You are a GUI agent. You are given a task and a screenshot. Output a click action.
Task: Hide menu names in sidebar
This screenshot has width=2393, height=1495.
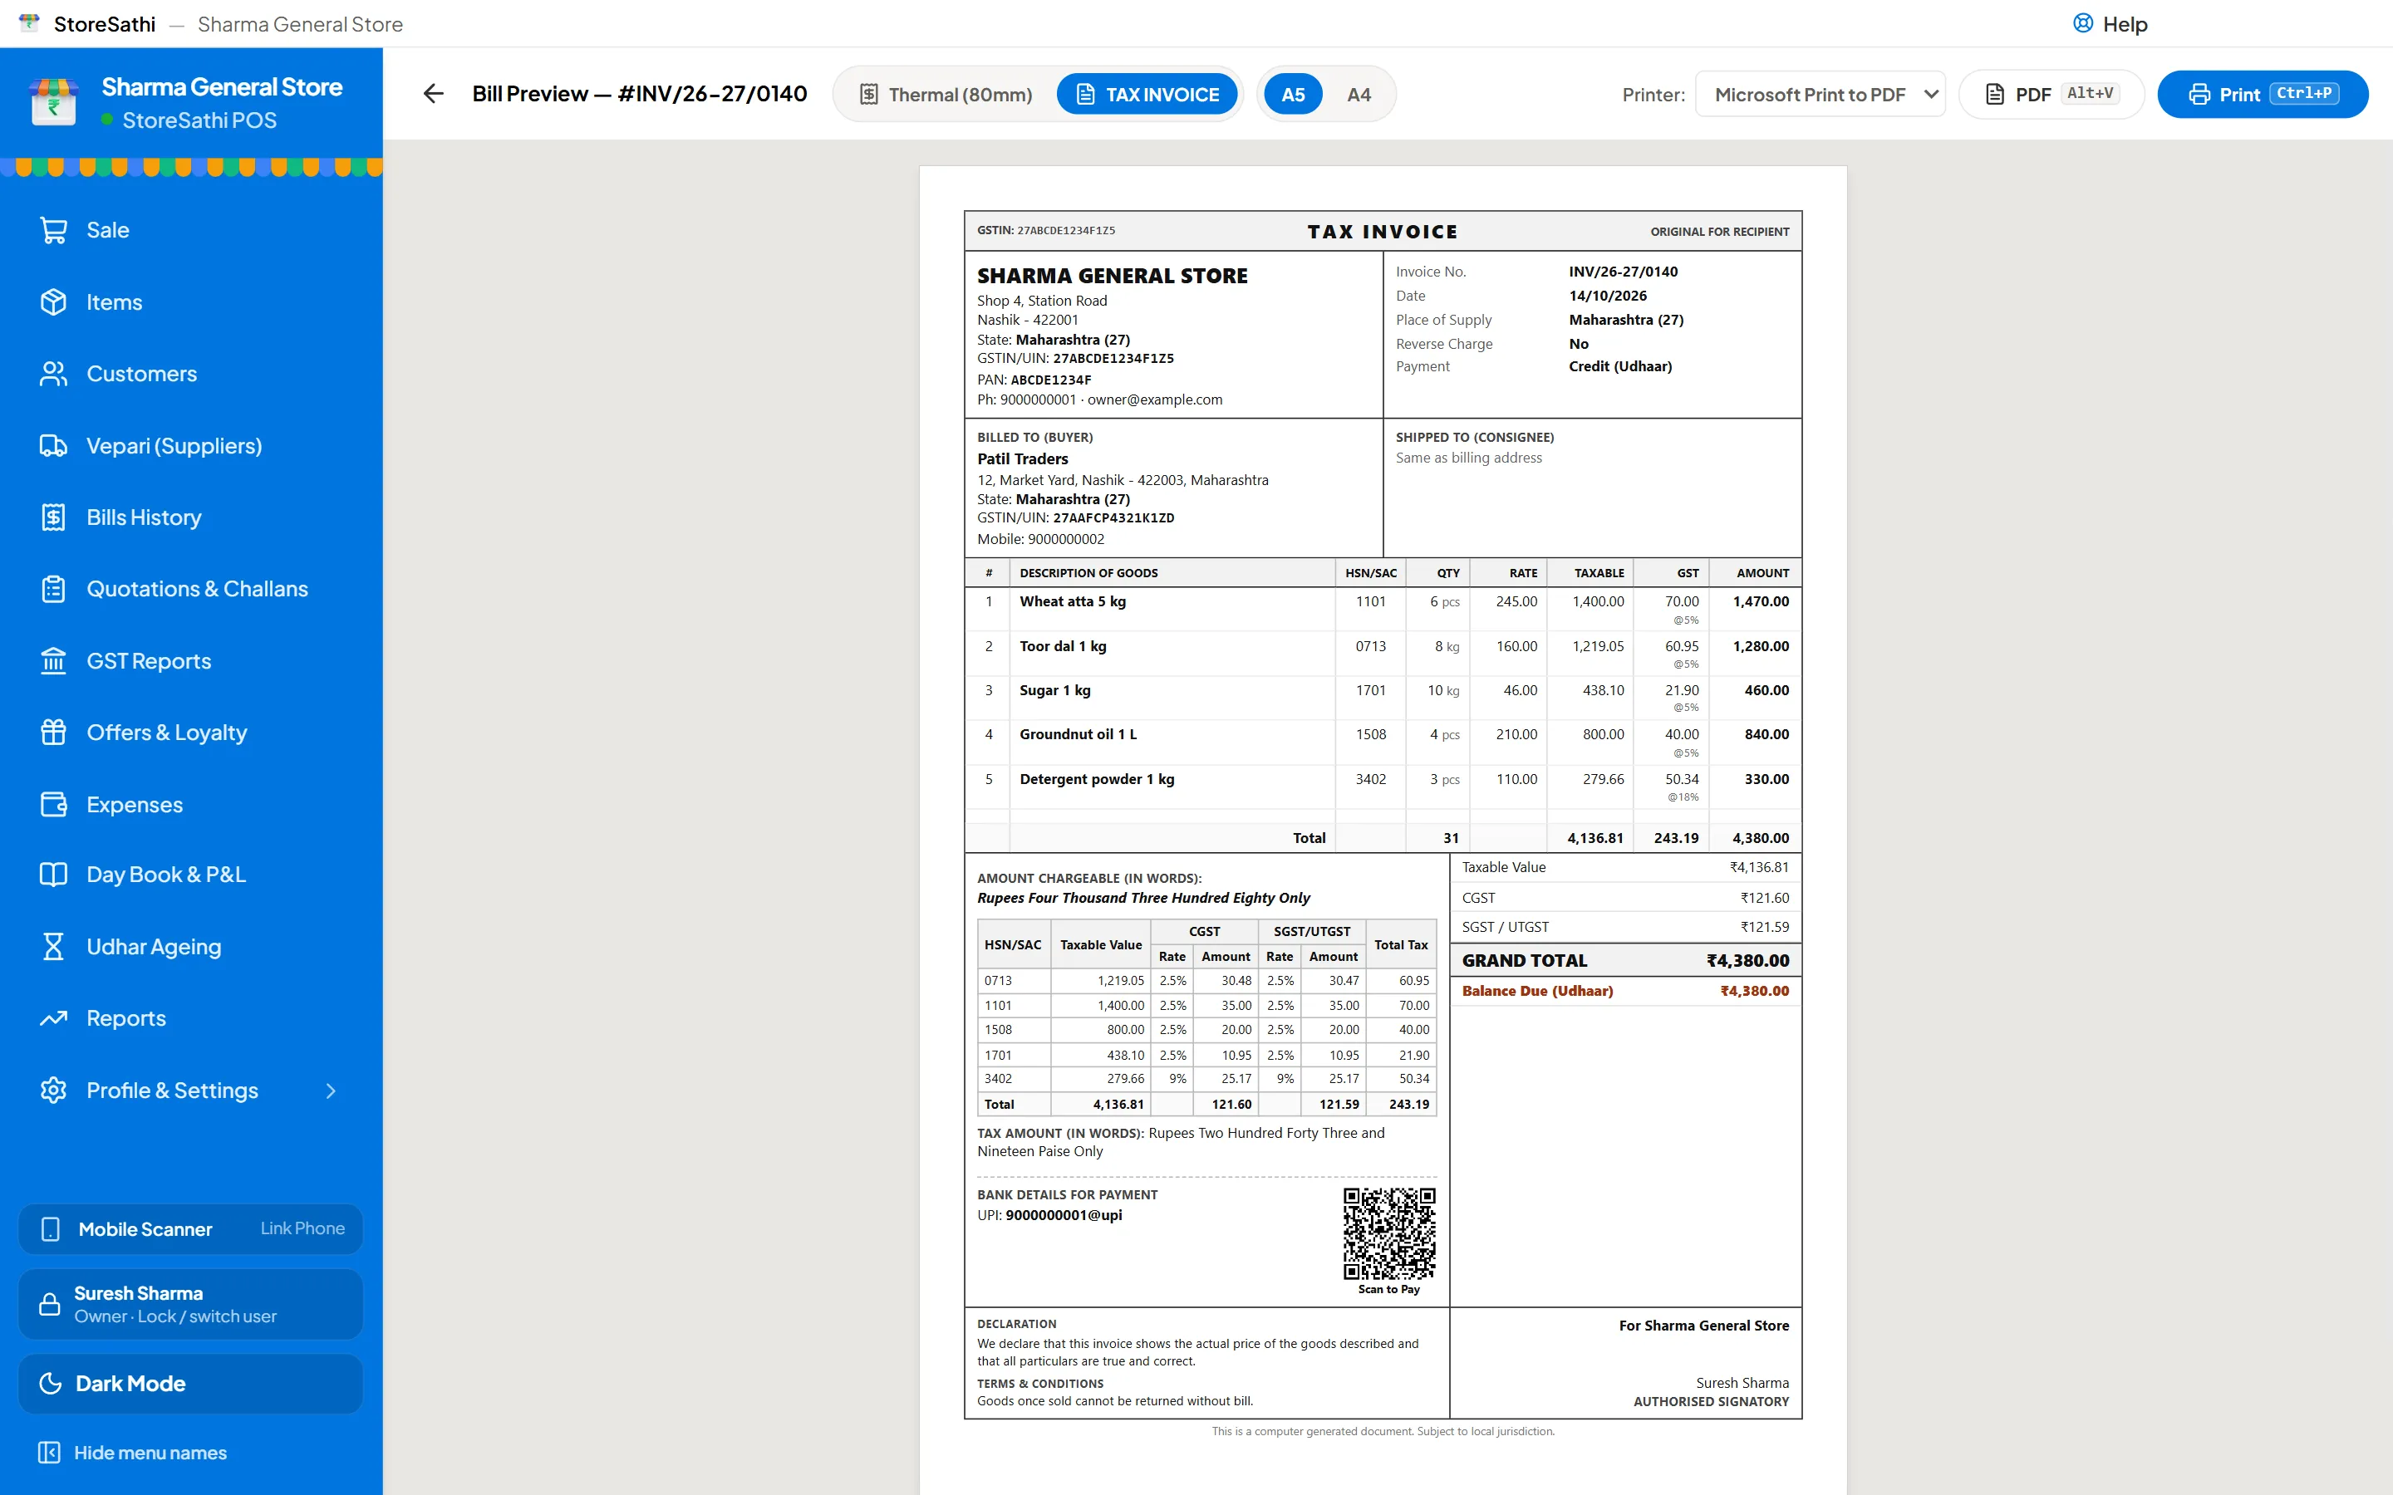pyautogui.click(x=131, y=1453)
